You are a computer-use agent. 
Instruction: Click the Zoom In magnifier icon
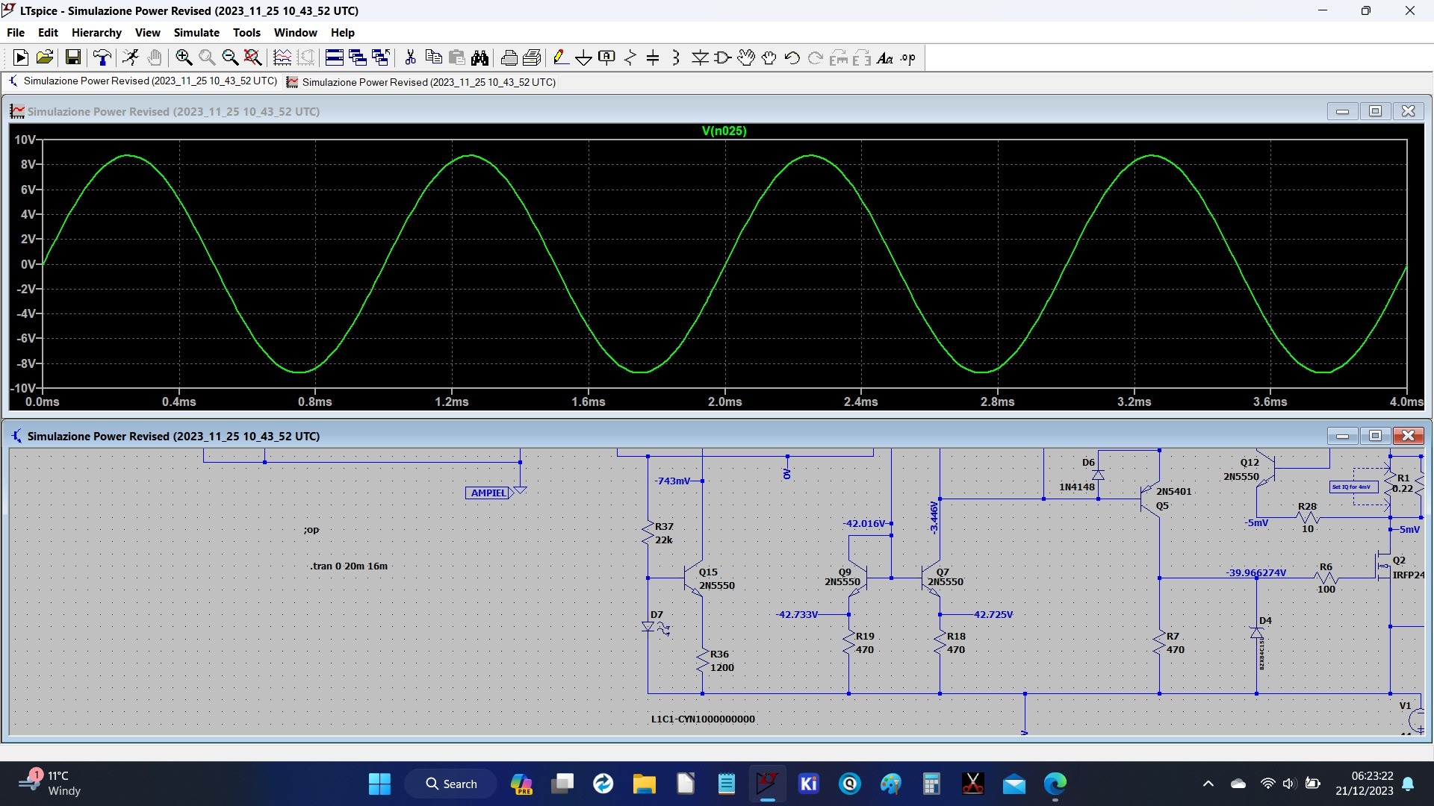click(184, 57)
